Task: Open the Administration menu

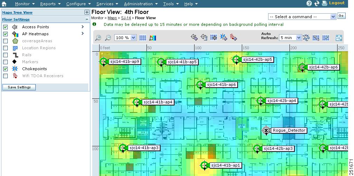Action: [141, 4]
